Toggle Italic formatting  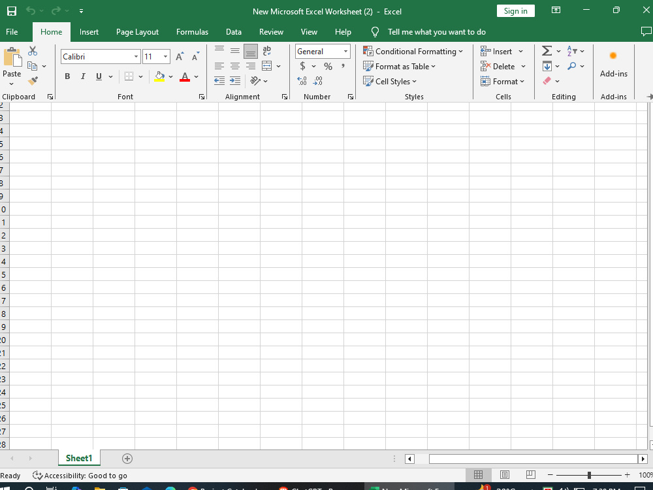[x=83, y=76]
